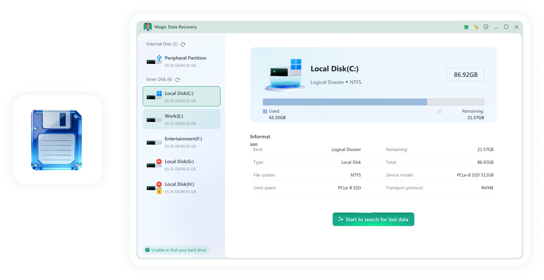The image size is (544, 280).
Task: Click the sparkle icon on search button
Action: [341, 219]
